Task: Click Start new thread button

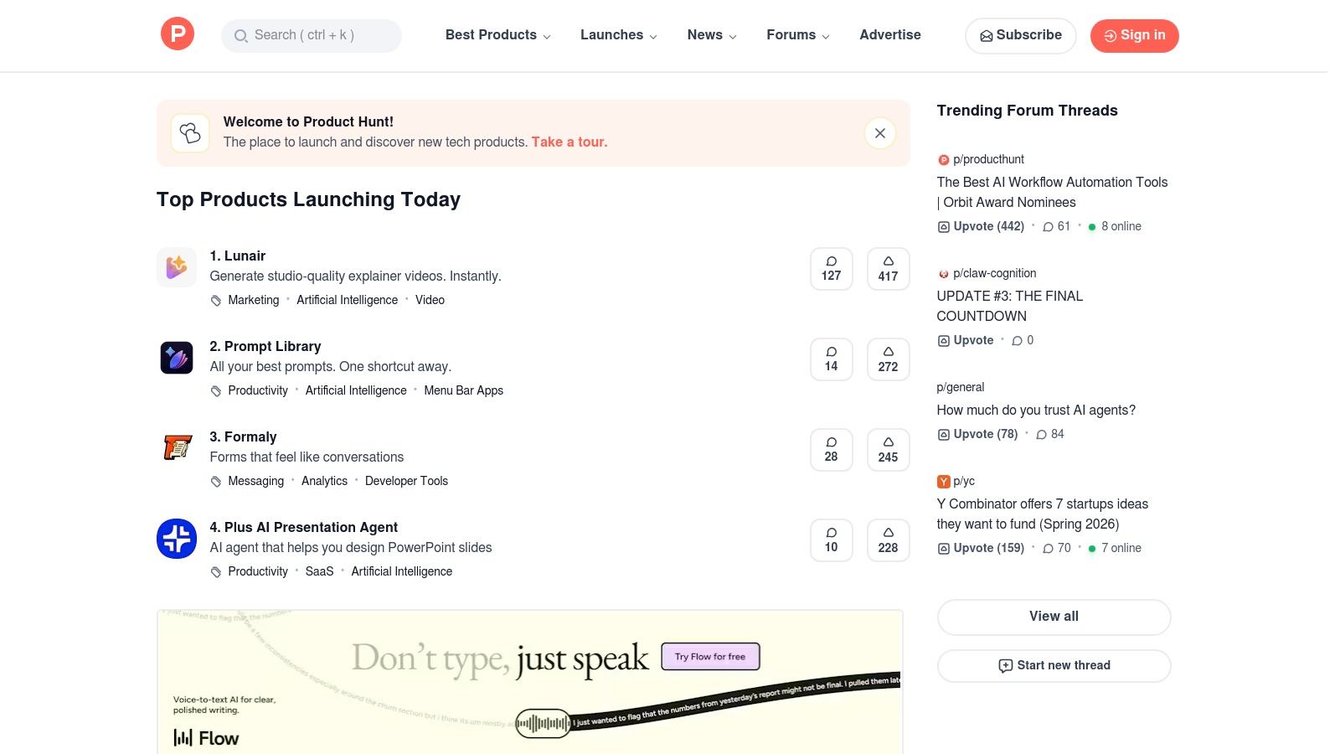Action: pos(1054,666)
